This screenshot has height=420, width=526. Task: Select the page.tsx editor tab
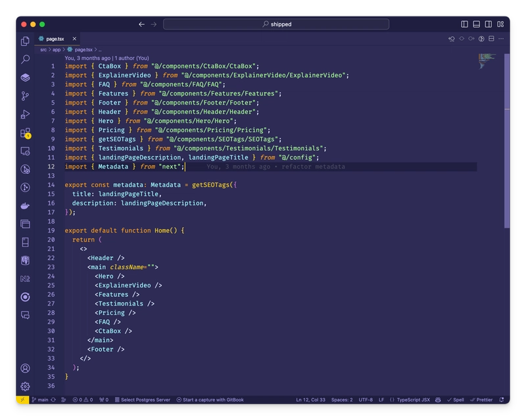tap(57, 39)
